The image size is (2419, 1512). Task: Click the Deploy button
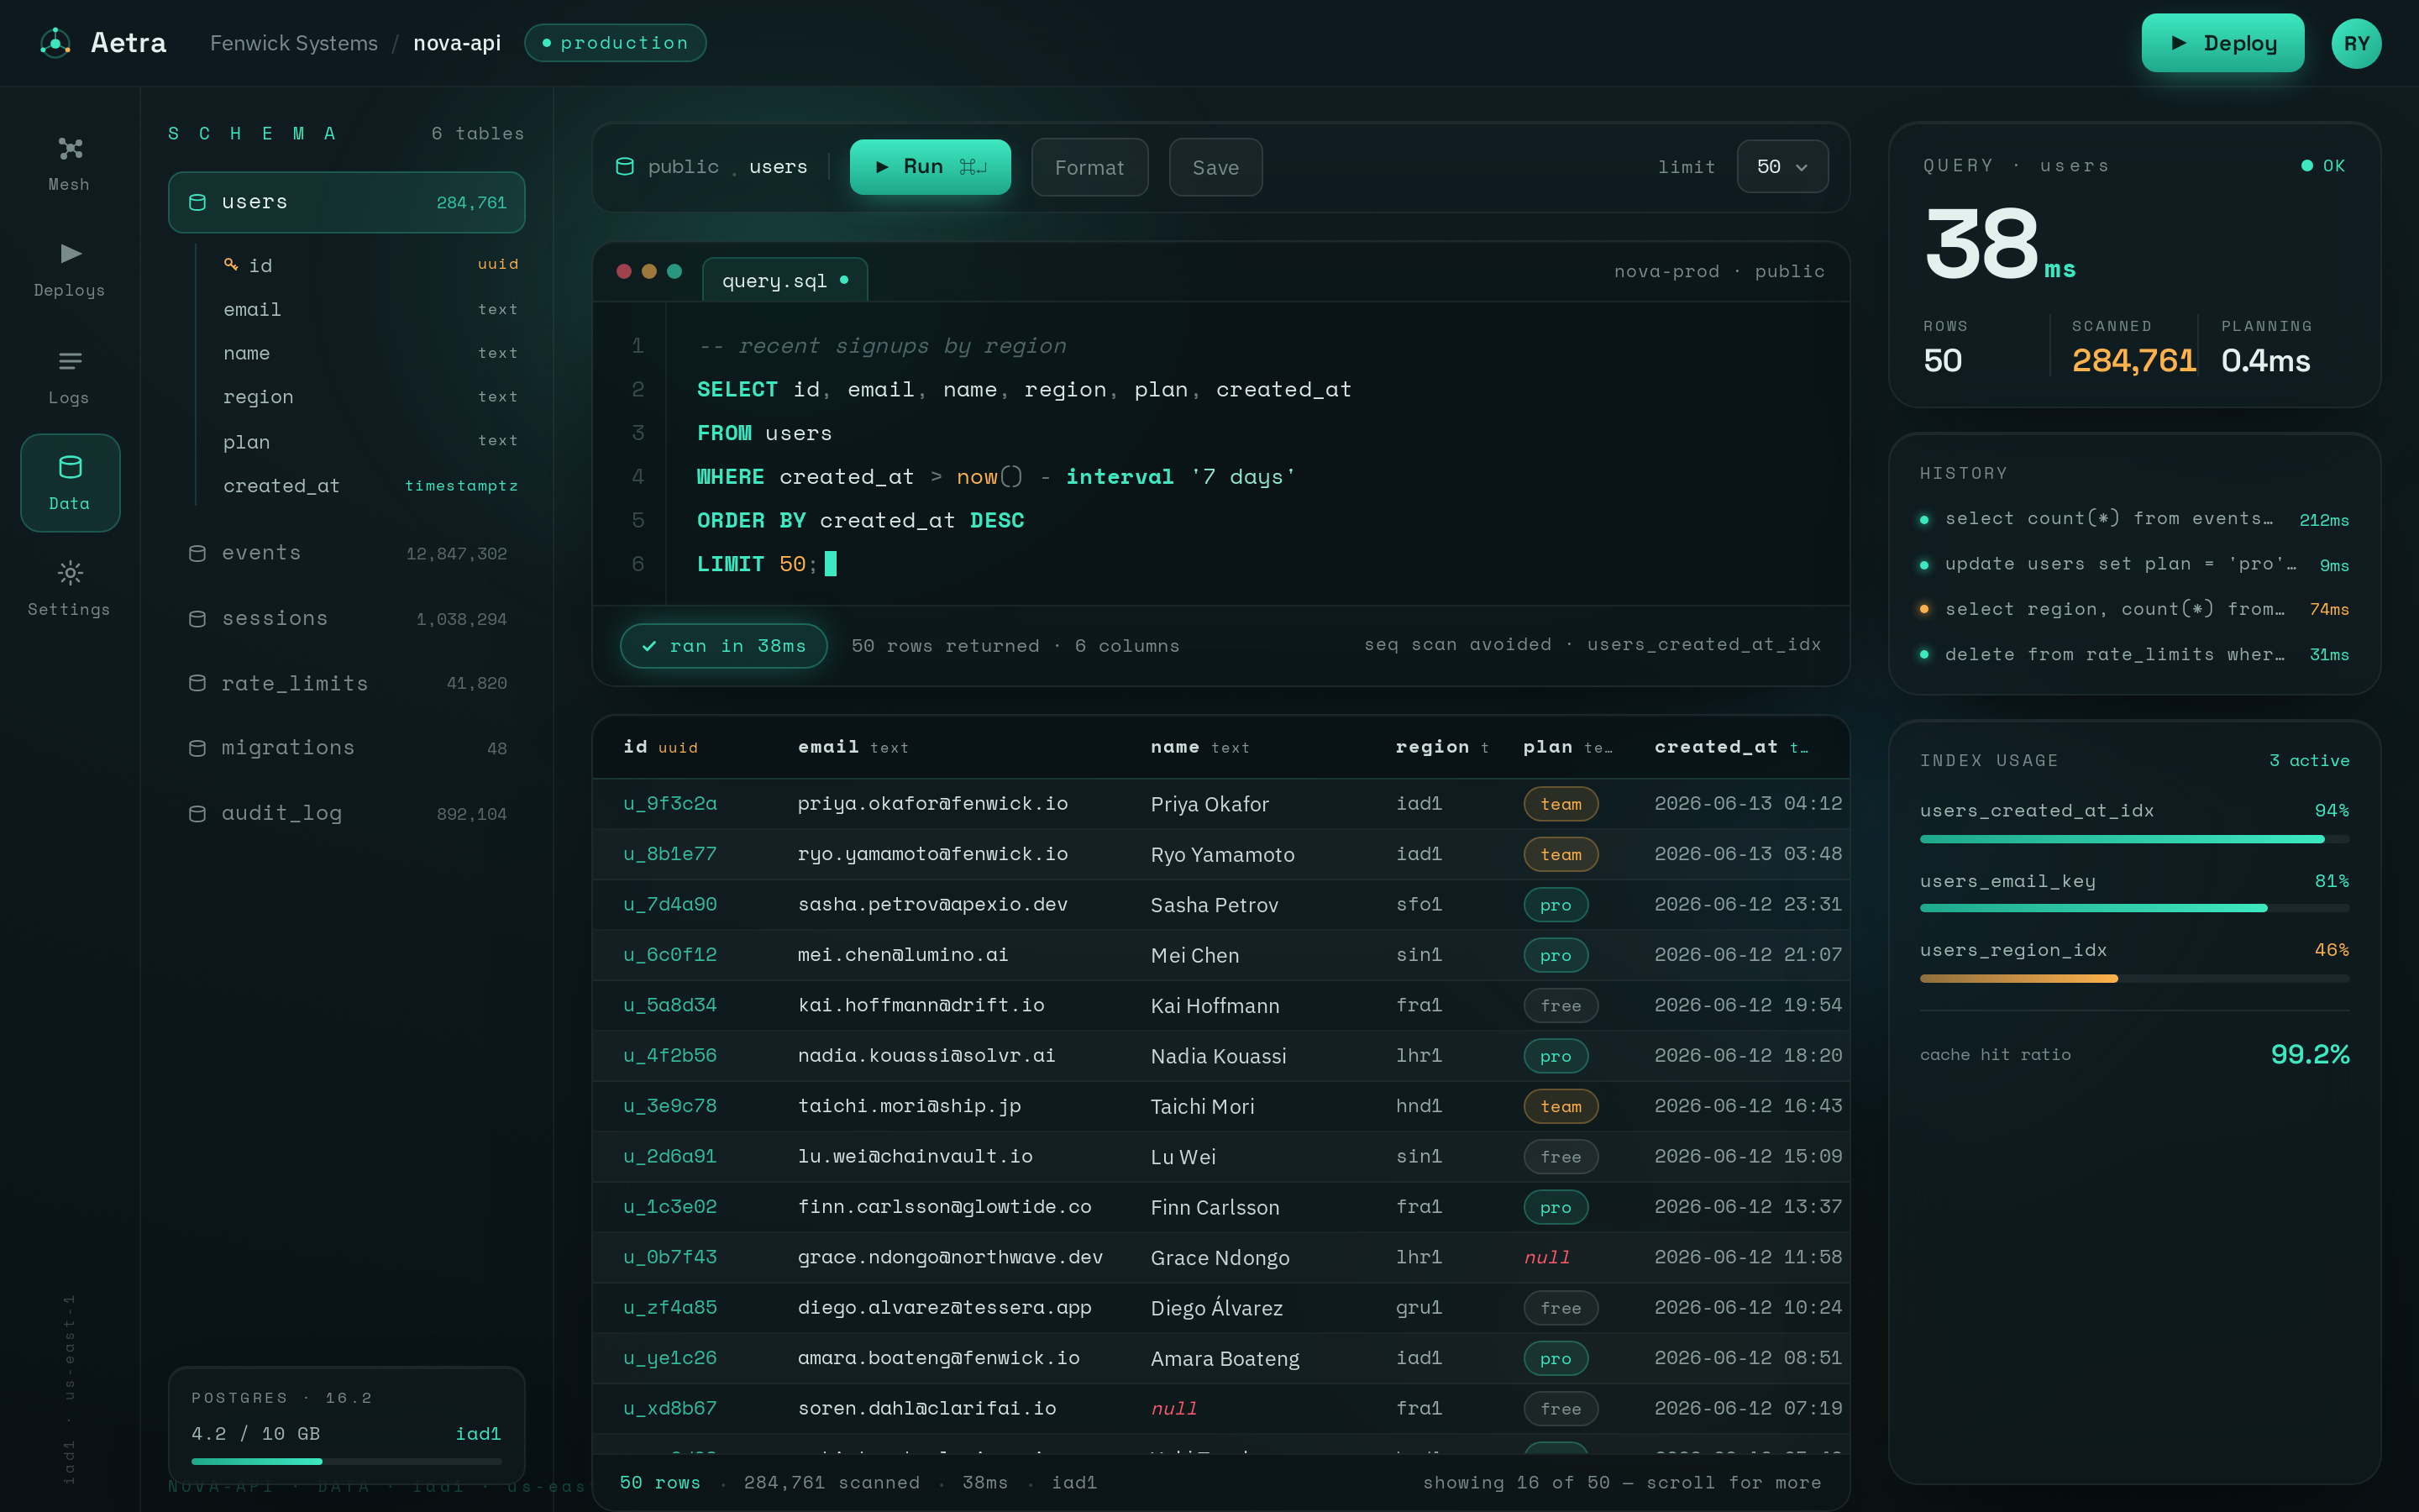coord(2222,43)
